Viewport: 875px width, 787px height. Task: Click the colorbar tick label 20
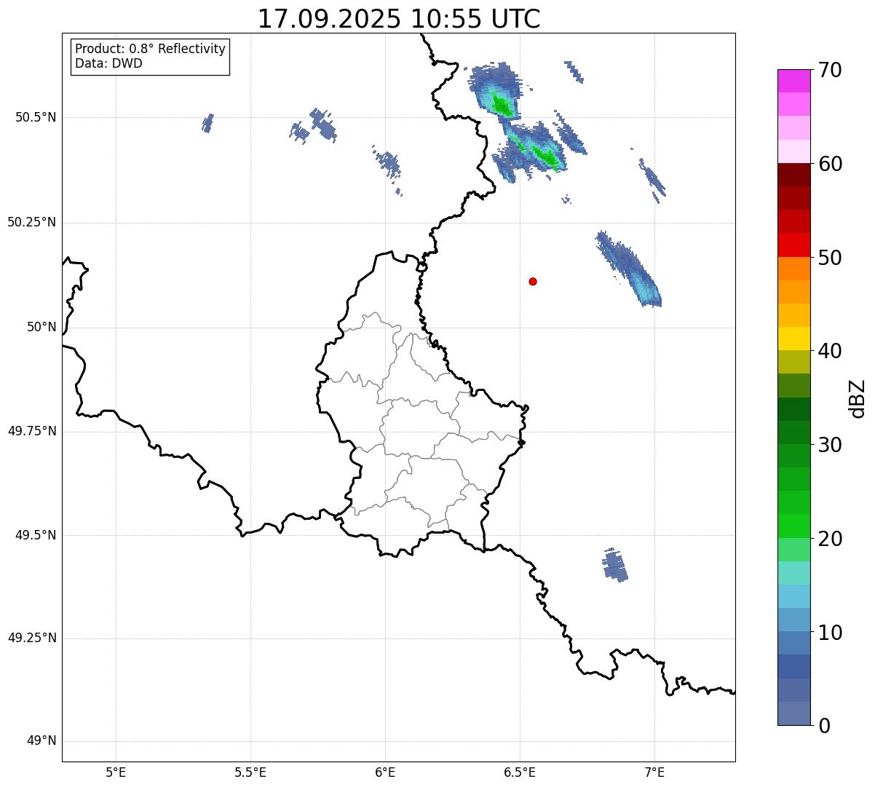tap(830, 539)
